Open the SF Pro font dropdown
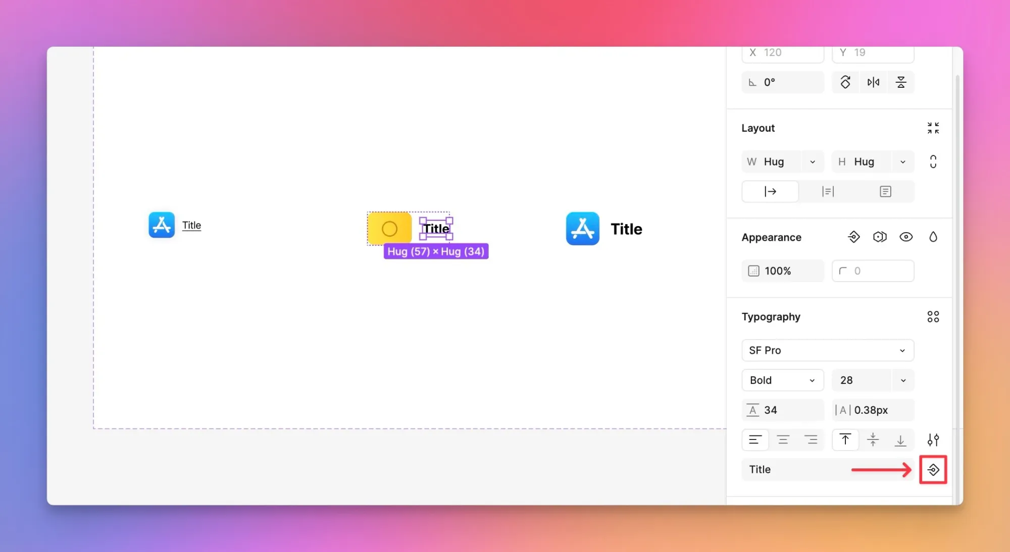1010x552 pixels. pos(827,350)
